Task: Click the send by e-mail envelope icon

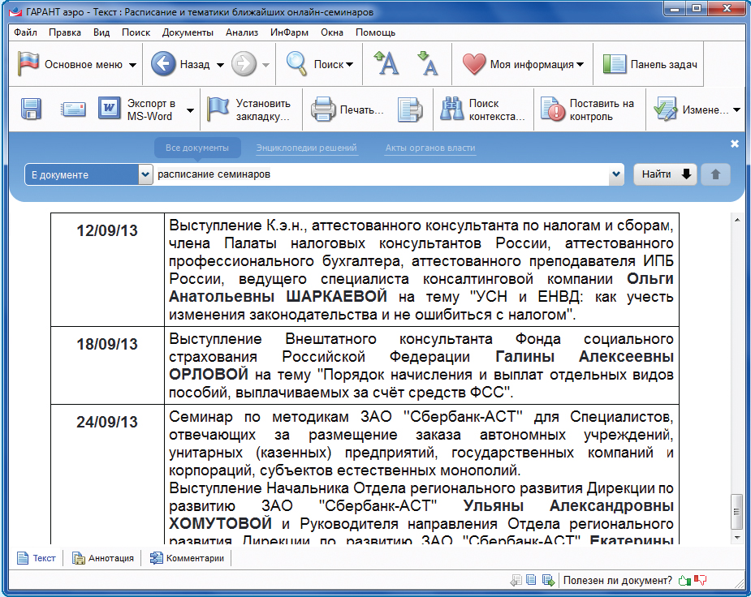Action: coord(73,110)
